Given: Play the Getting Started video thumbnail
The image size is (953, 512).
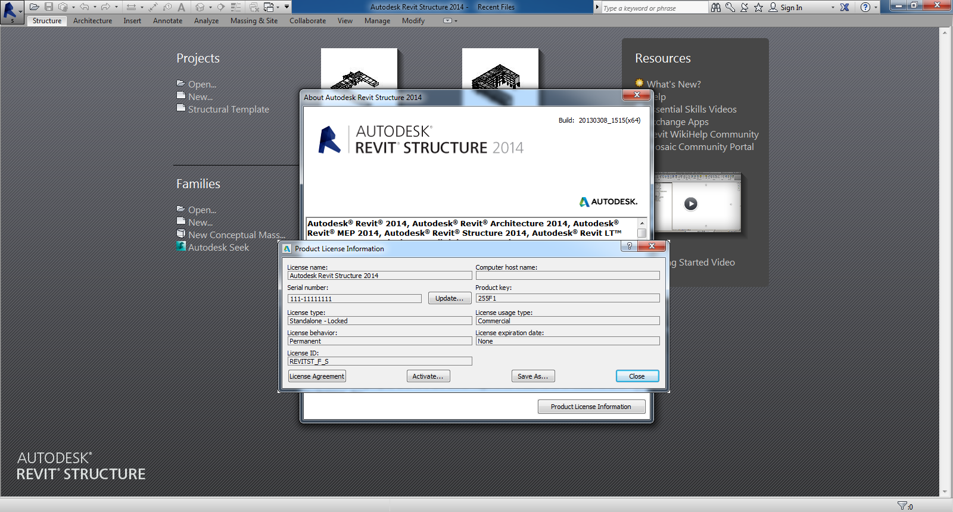Looking at the screenshot, I should click(690, 204).
